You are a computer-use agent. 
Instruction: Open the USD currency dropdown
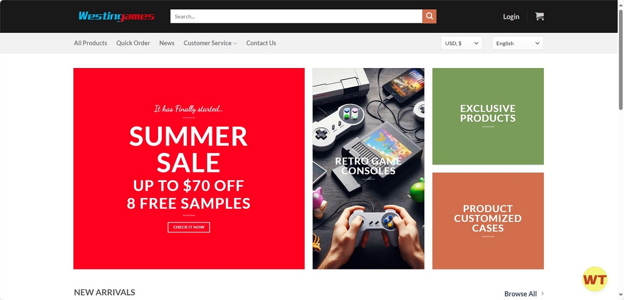coord(462,43)
